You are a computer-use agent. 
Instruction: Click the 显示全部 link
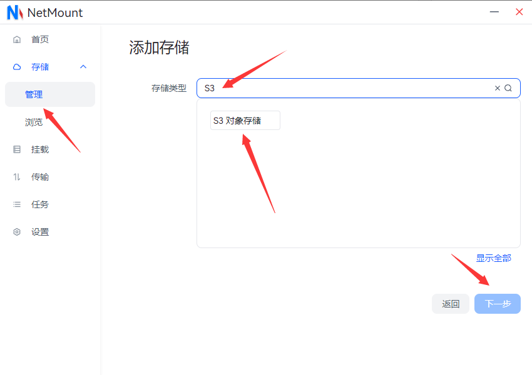pos(493,258)
